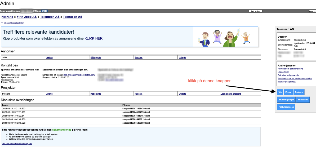Screen dimensions: 316x147
Task: Click the Endre button
Action: point(288,92)
